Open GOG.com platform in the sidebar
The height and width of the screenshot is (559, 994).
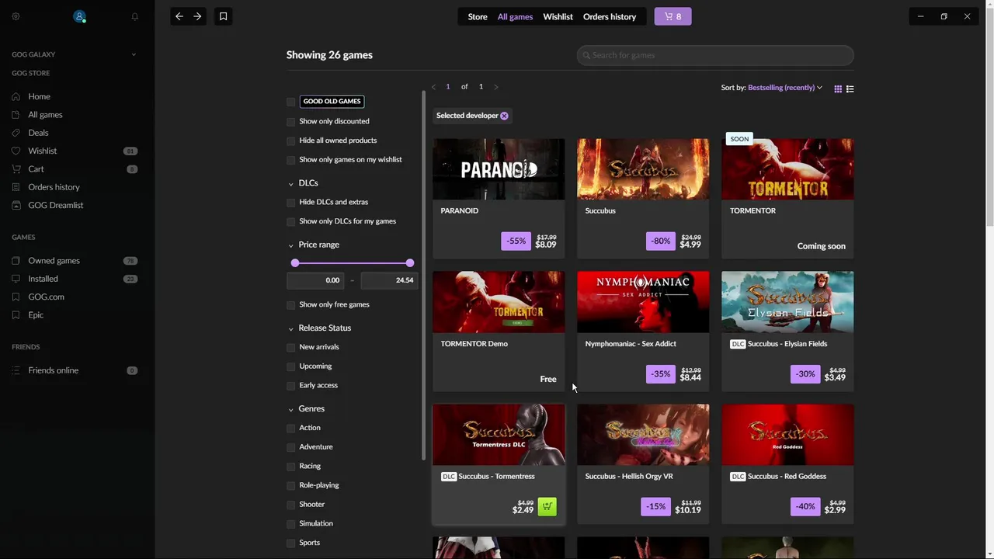point(46,297)
